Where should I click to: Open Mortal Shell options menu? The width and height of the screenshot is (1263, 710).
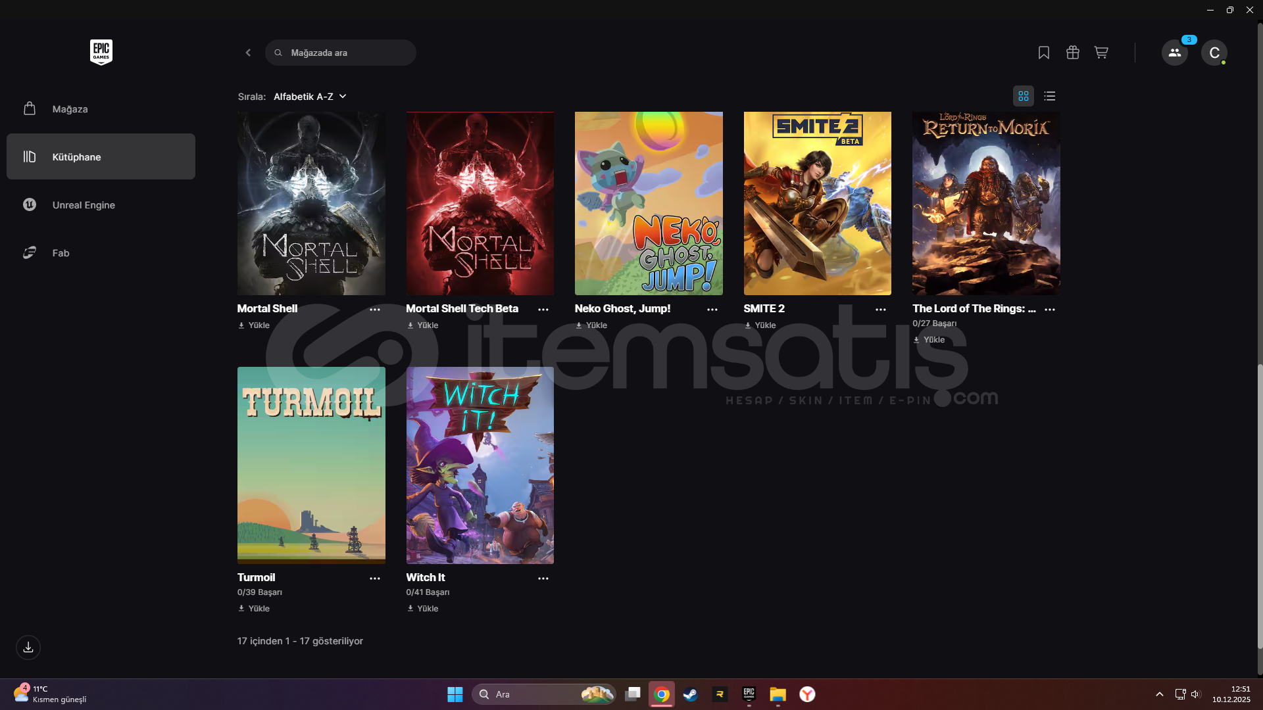tap(374, 310)
